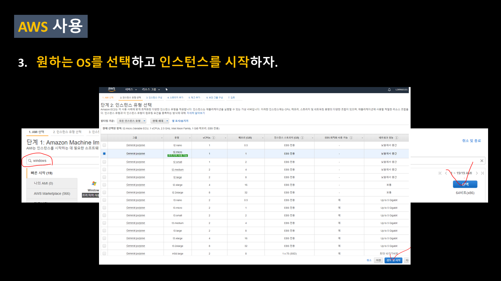Click the 열 표시/숨기기 link

click(x=180, y=121)
